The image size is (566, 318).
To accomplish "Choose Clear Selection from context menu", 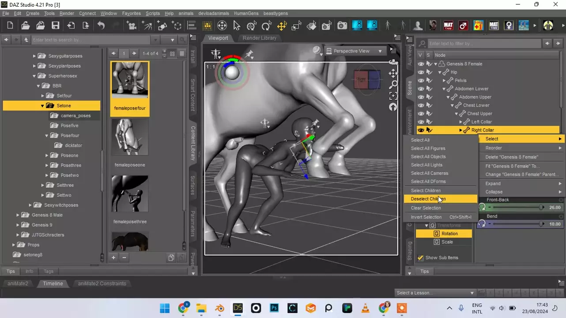I will tap(426, 208).
